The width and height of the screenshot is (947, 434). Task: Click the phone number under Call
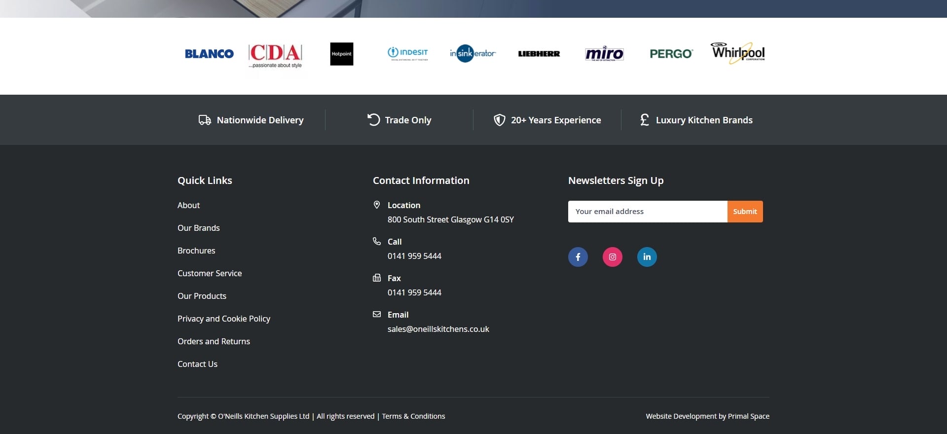tap(414, 256)
